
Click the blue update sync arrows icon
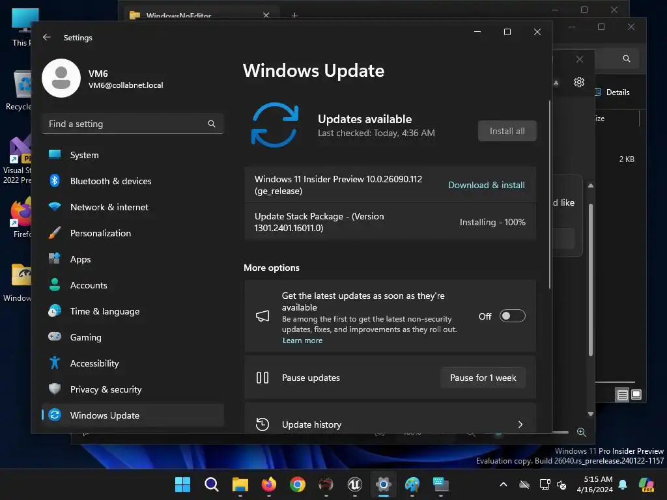click(x=275, y=125)
